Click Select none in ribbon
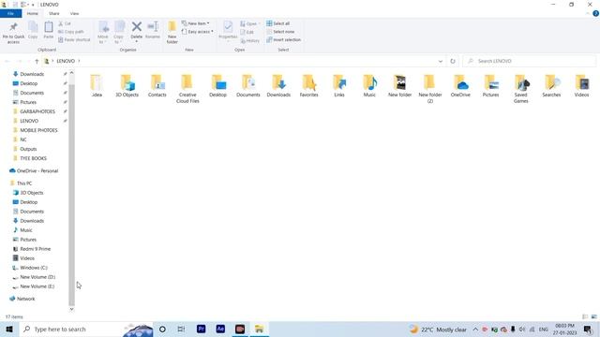The image size is (600, 337). [x=280, y=32]
